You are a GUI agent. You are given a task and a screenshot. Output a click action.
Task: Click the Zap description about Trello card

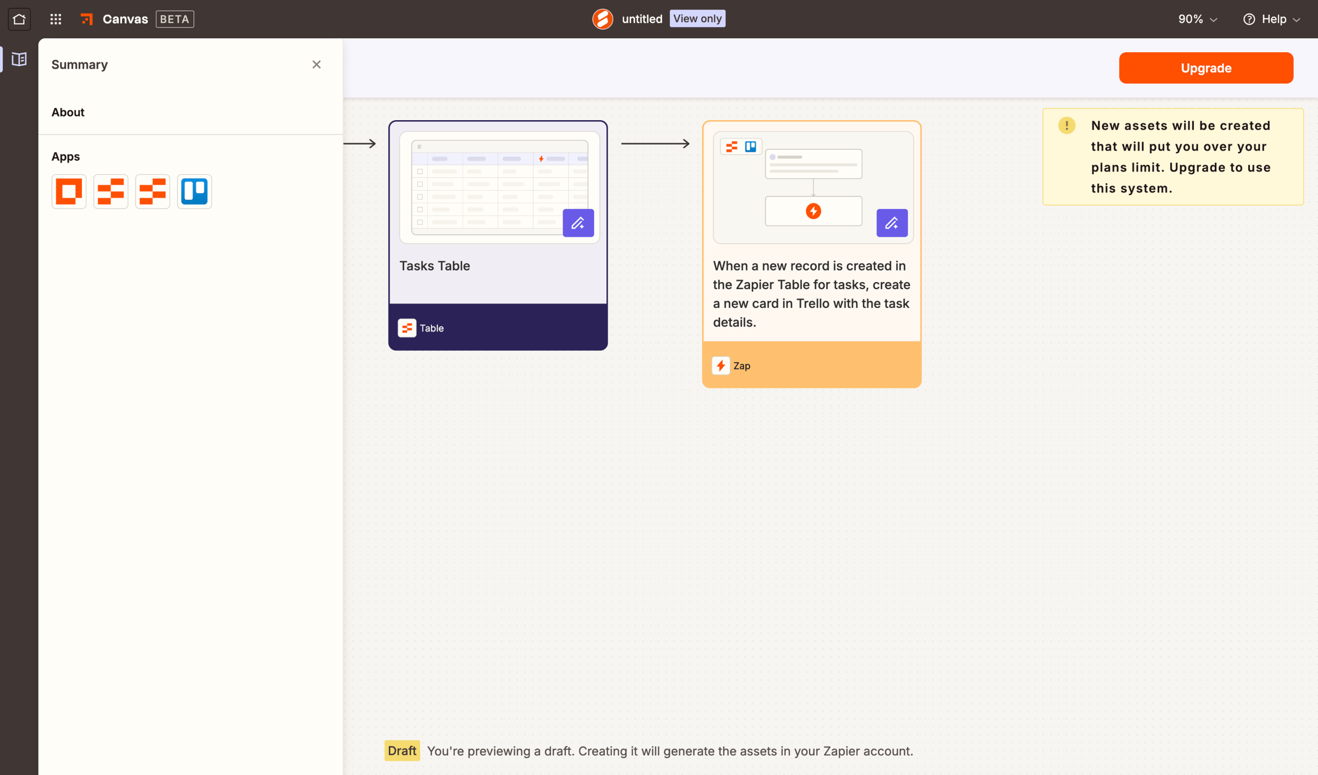pos(812,294)
